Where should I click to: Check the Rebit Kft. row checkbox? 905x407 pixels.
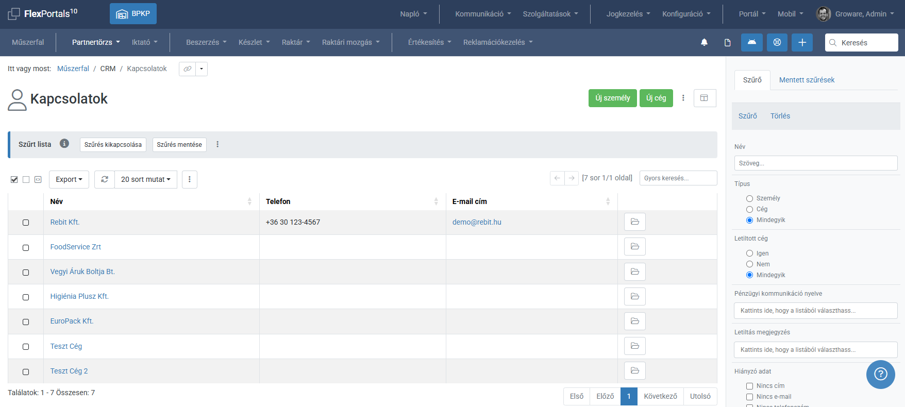coord(26,223)
